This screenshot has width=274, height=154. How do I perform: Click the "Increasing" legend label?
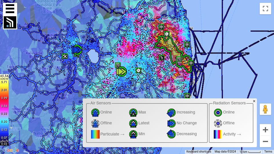(186, 112)
